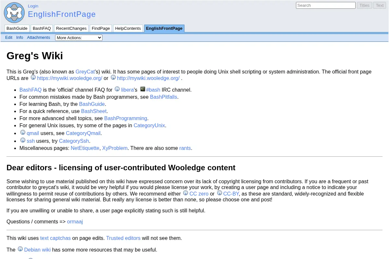Click globe icon beside Debian wiki
The width and height of the screenshot is (389, 259).
click(20, 249)
